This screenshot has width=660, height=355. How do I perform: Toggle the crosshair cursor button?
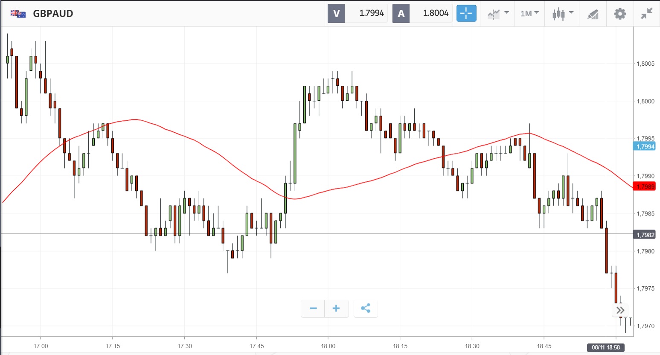(x=466, y=14)
